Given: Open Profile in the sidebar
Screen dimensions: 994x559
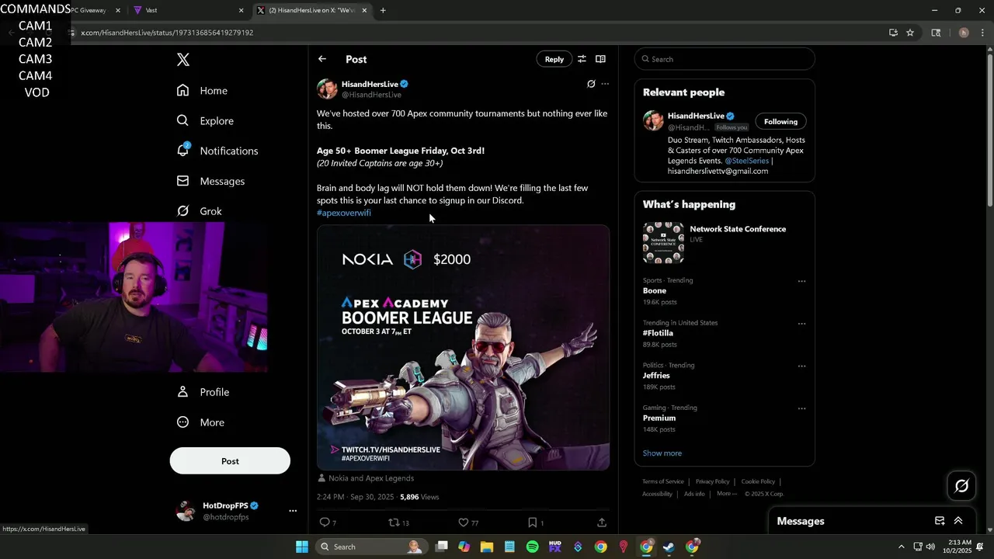Looking at the screenshot, I should pos(203,392).
